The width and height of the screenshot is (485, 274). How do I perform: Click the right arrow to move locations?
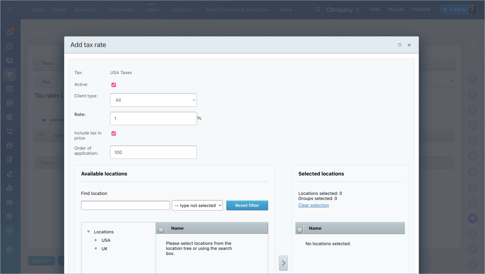tap(283, 263)
